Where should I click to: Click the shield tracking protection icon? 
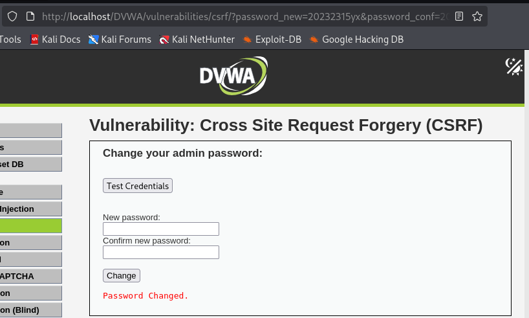coord(12,16)
